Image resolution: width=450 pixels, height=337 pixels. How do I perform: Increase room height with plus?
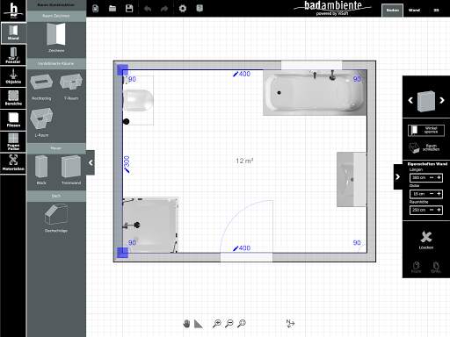(439, 210)
